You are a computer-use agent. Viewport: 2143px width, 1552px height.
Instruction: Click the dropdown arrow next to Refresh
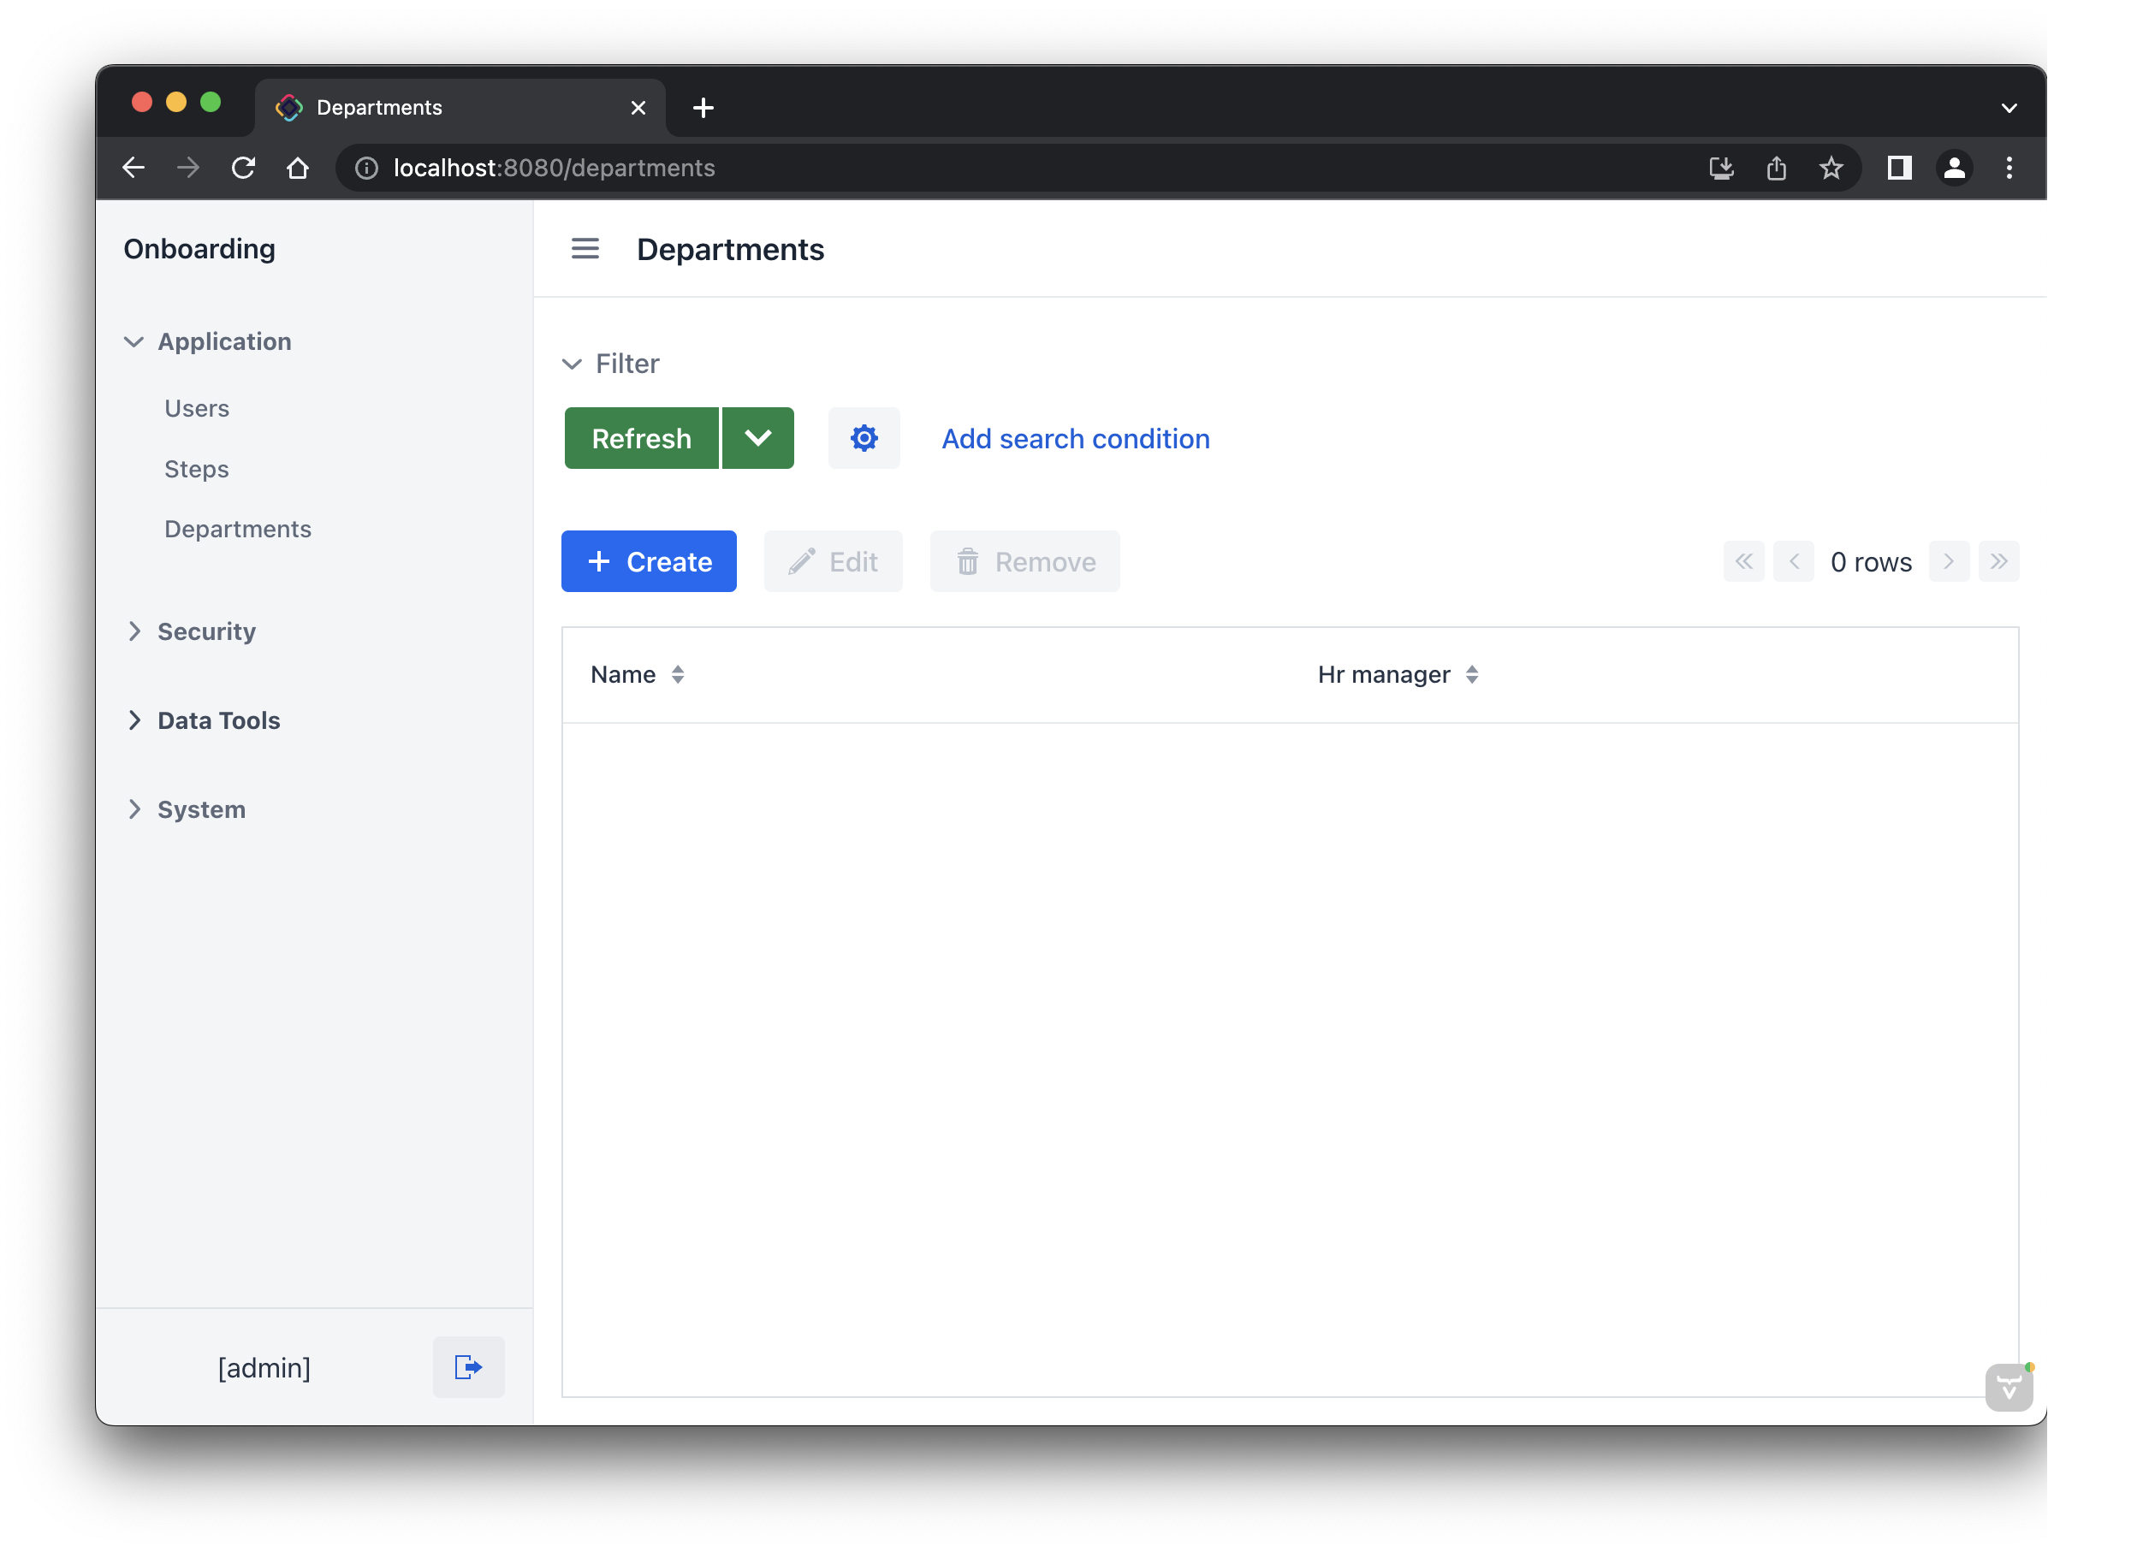pyautogui.click(x=757, y=437)
